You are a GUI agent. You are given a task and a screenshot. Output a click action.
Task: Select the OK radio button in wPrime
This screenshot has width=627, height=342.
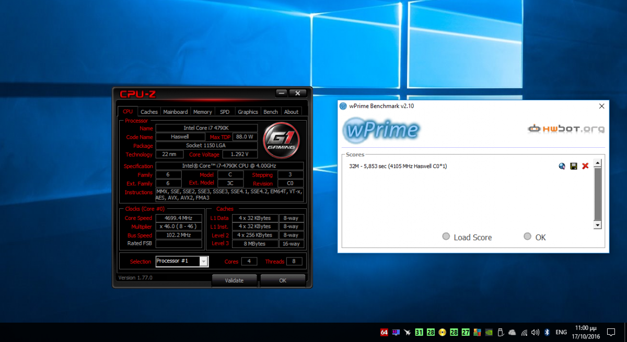click(527, 237)
